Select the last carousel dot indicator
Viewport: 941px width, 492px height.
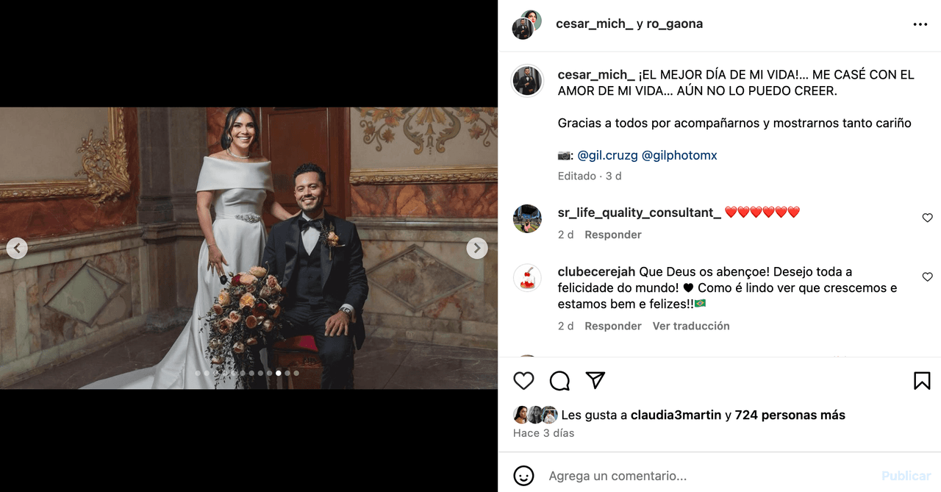point(296,373)
